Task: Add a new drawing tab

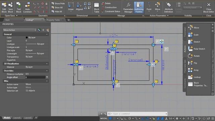Action: click(69, 20)
